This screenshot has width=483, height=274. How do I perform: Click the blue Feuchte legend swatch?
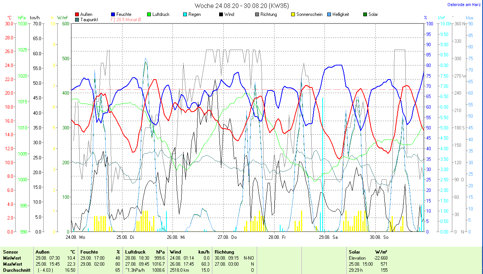pyautogui.click(x=113, y=14)
